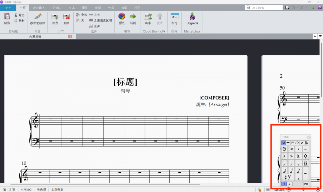
Task: Click the Publish (发表) up-arrow icon
Action: [x=160, y=17]
